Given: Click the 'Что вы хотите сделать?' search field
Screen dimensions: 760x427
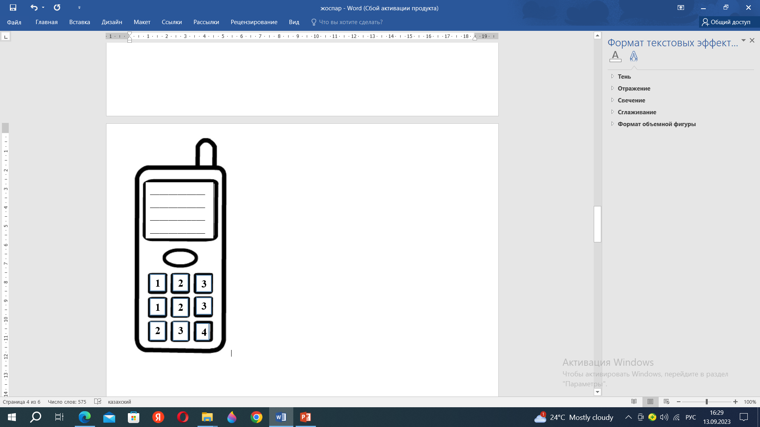Looking at the screenshot, I should pos(350,22).
